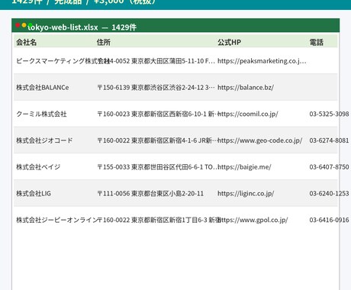351x290 pixels.
Task: Click the yellow minimize dot in title bar
Action: tap(24, 25)
